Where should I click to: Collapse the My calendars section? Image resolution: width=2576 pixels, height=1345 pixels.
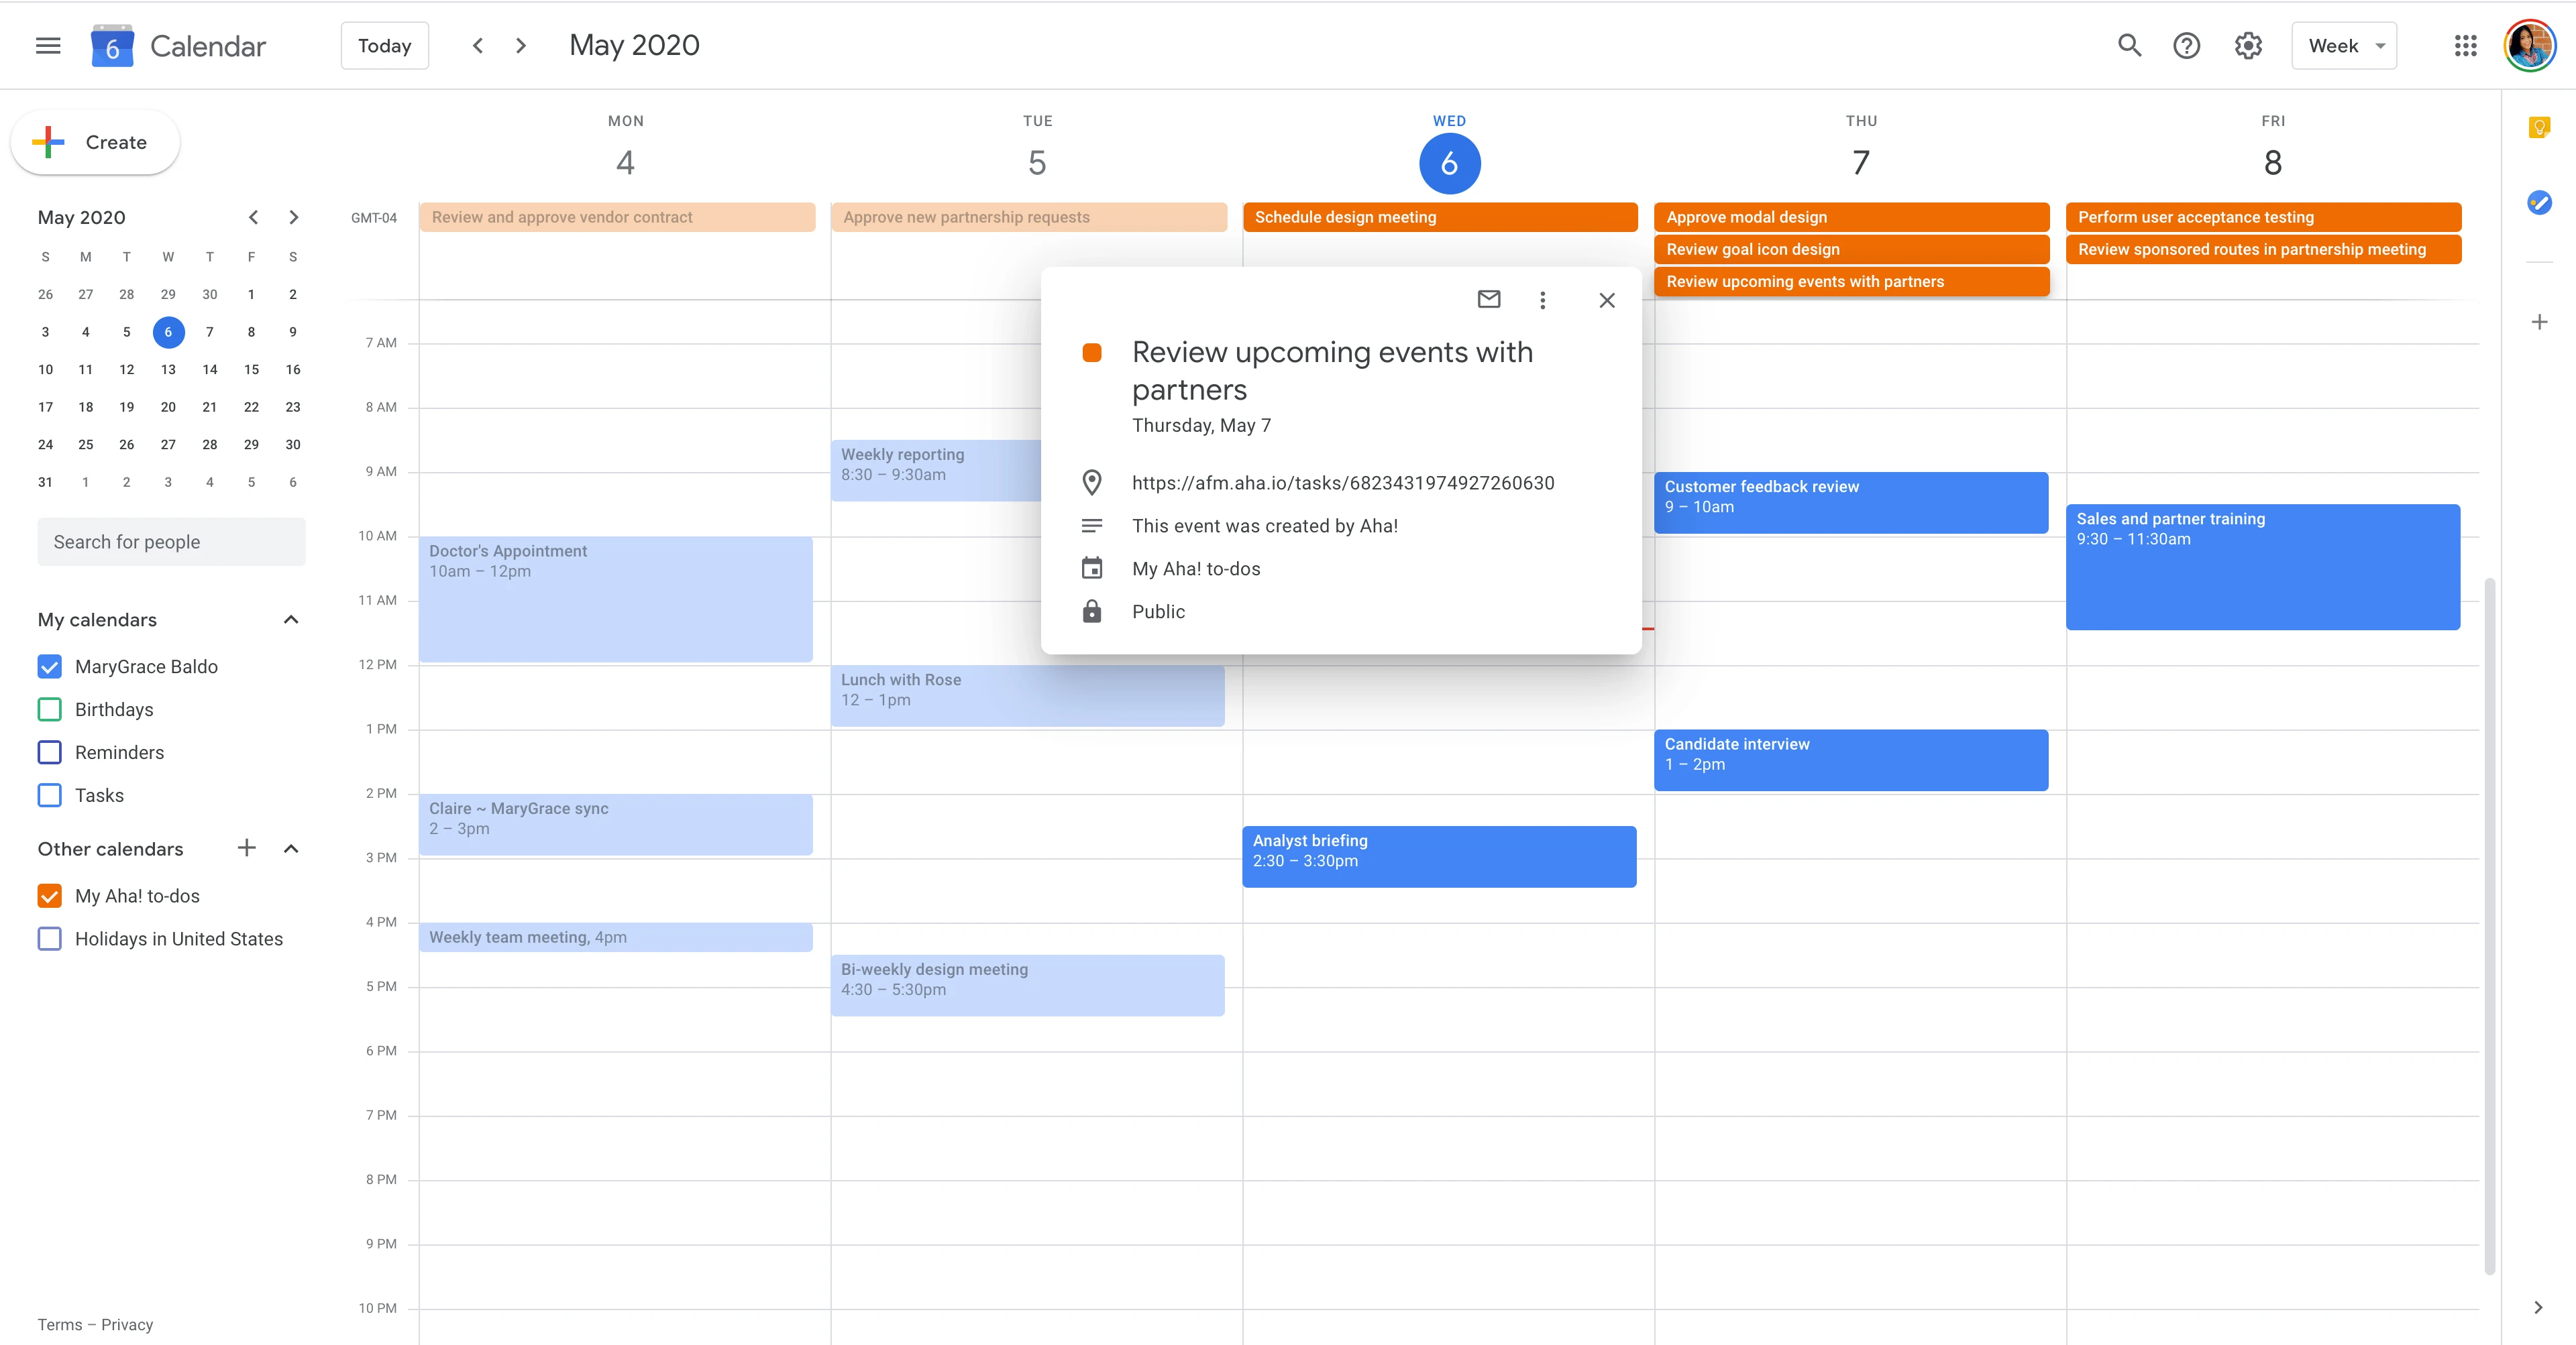point(291,620)
